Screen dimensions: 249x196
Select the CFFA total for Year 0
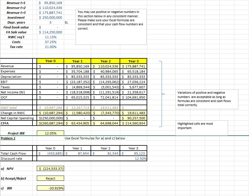[x=50, y=124]
